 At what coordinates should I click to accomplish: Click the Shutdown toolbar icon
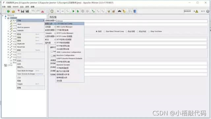click(87, 11)
